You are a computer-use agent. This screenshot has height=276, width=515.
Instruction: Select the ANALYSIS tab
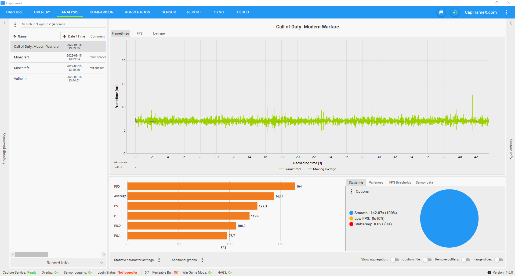(70, 12)
